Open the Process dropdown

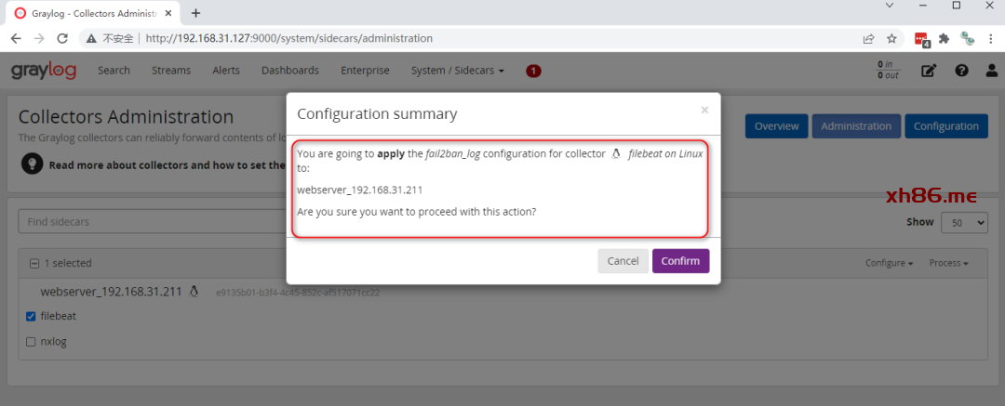(948, 264)
